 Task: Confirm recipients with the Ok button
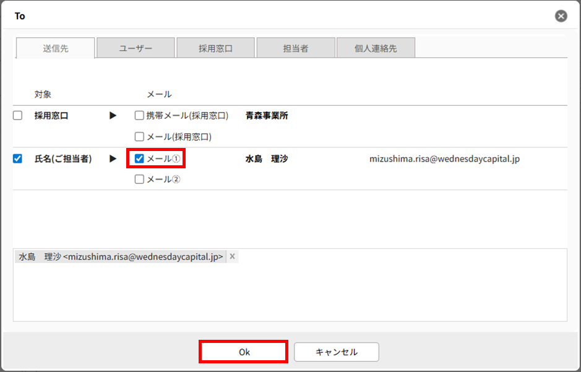click(x=244, y=352)
